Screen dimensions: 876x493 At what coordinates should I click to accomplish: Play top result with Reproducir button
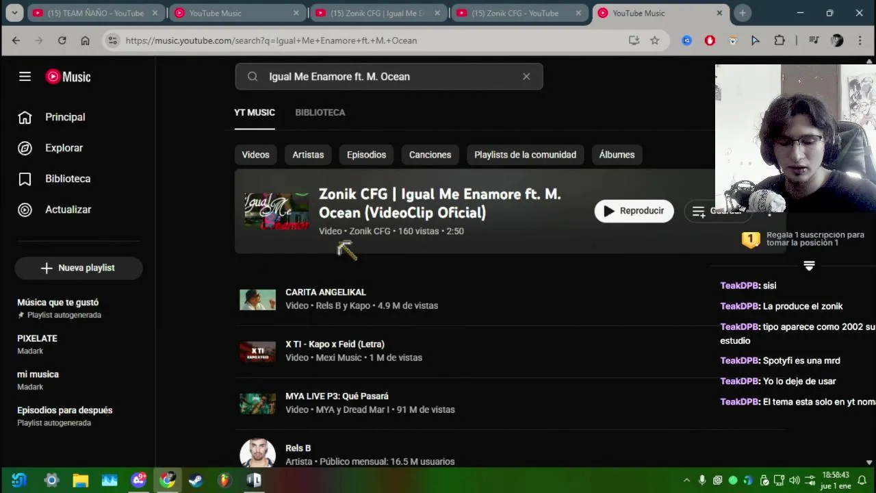click(634, 211)
